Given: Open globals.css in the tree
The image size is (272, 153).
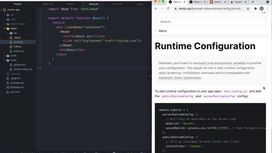Looking at the screenshot, I should (x=20, y=65).
